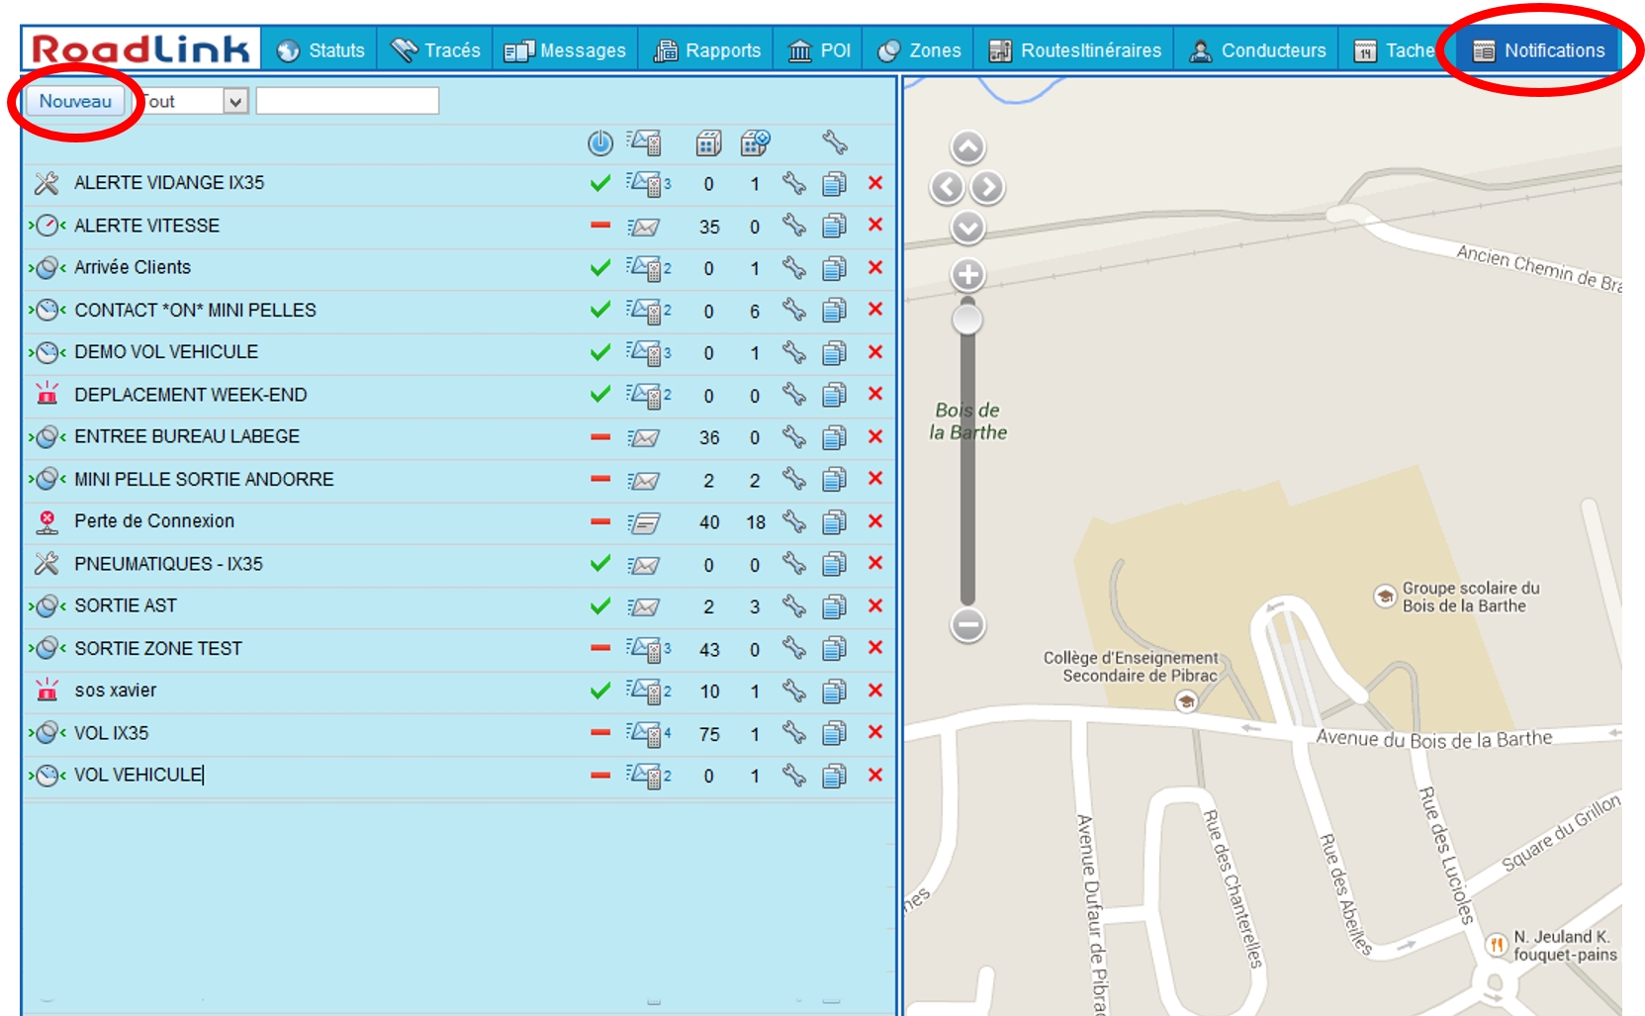Delete the CONTACT *ON* MINI PELLES notification
This screenshot has width=1645, height=1016.
click(x=875, y=310)
